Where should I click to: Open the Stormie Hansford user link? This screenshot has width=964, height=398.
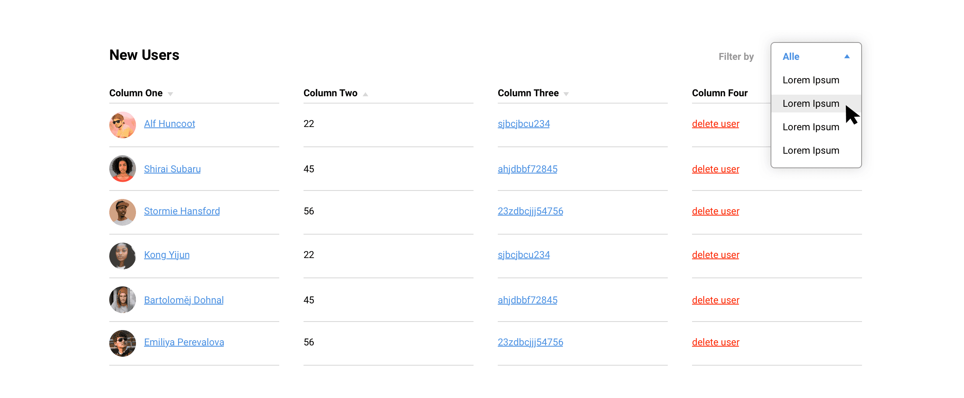point(182,211)
